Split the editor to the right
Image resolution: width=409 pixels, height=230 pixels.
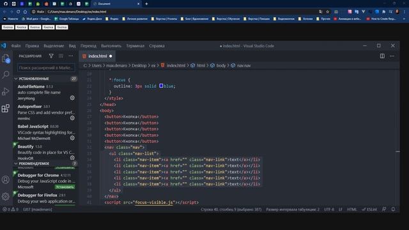point(382,56)
